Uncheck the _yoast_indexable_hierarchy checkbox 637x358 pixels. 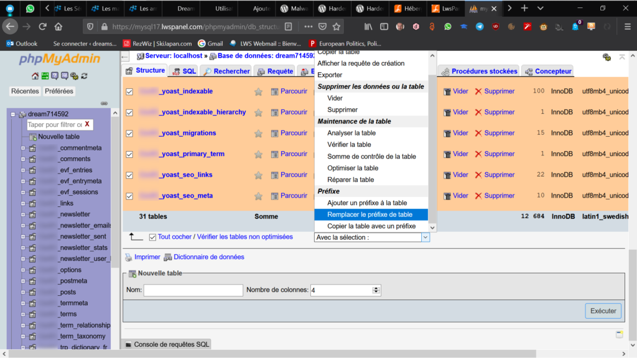point(129,112)
